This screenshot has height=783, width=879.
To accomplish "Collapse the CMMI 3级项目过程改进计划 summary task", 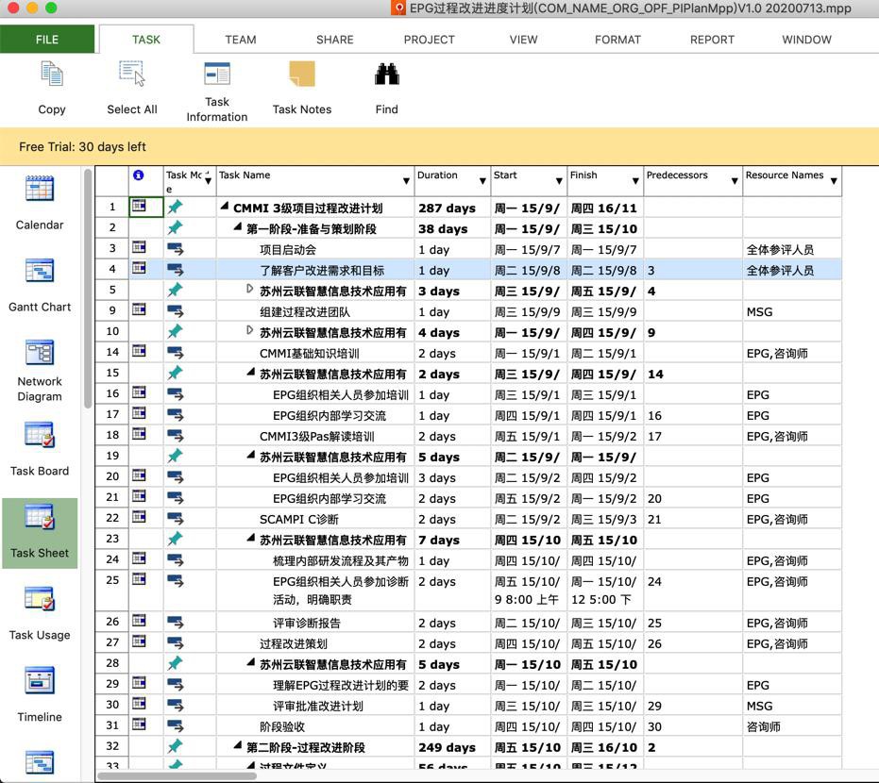I will click(225, 206).
